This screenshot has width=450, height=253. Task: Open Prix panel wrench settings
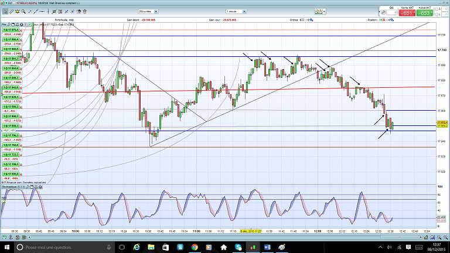pos(9,25)
